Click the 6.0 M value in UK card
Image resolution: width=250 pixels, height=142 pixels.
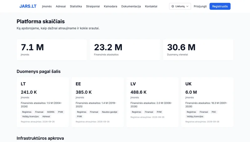[191, 92]
